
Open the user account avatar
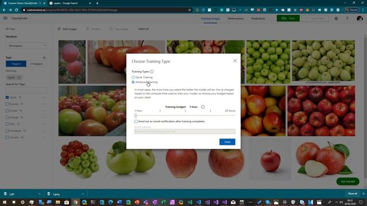click(x=360, y=18)
